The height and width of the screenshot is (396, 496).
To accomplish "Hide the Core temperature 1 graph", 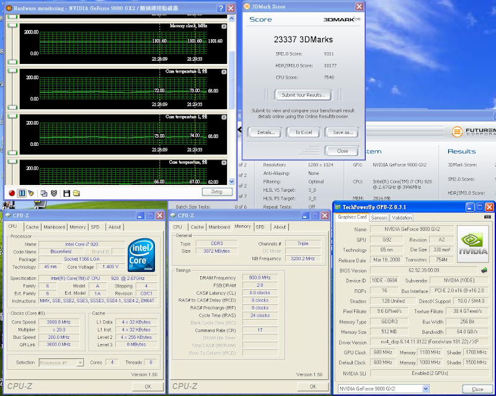I will point(224,117).
